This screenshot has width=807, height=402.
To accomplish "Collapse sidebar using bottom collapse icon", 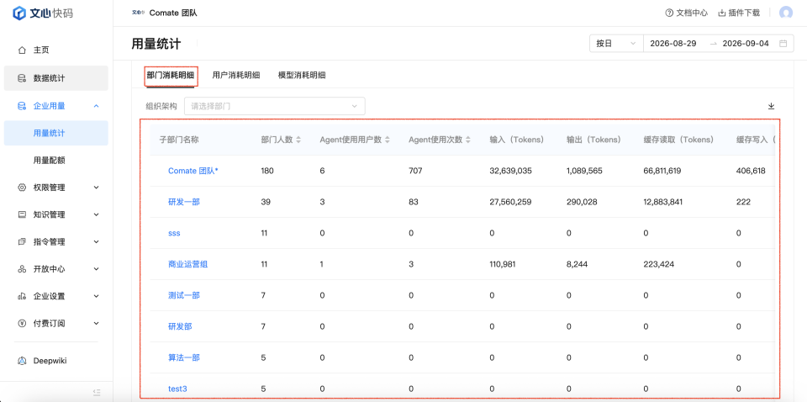I will 96,392.
